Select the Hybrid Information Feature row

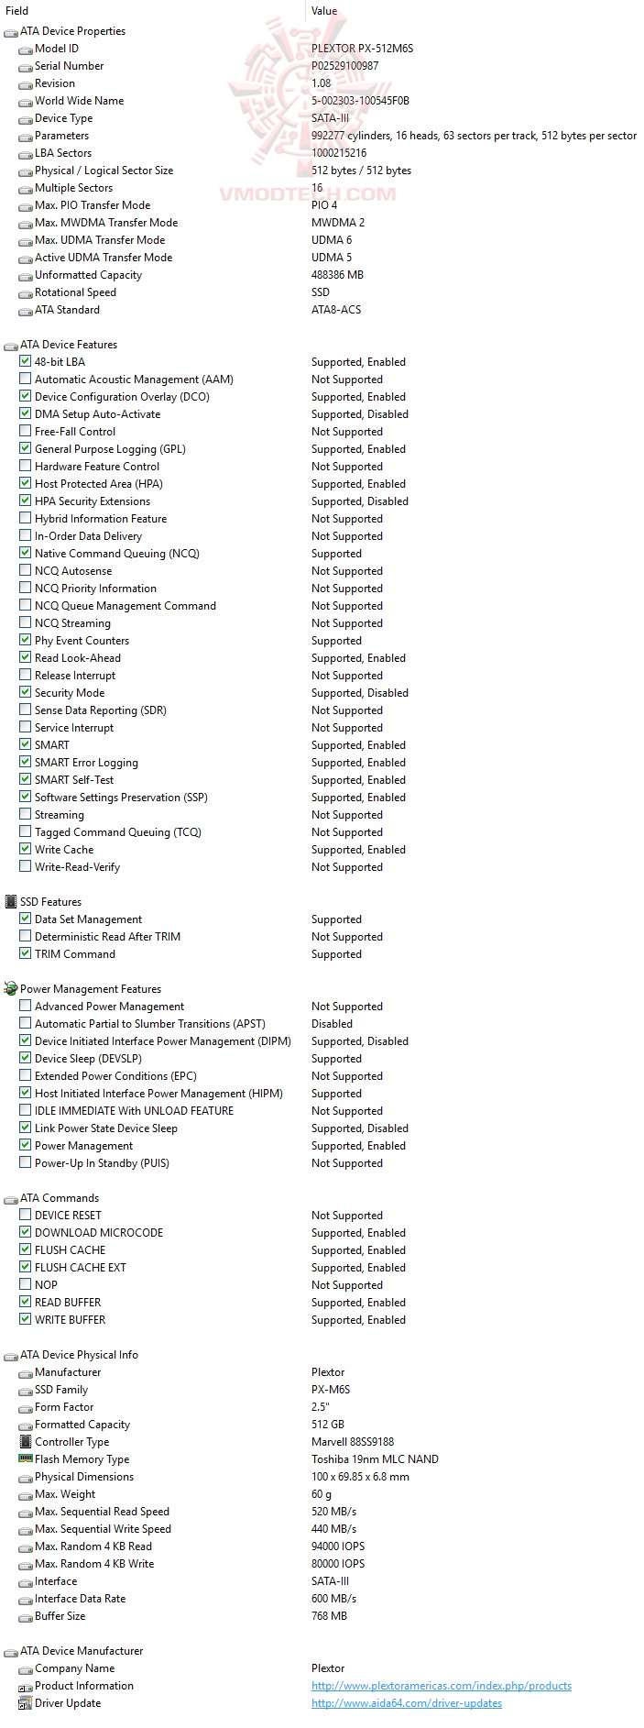[322, 519]
